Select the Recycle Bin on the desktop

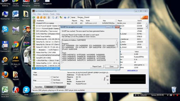[x=174, y=90]
